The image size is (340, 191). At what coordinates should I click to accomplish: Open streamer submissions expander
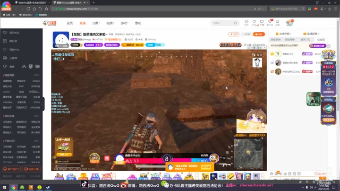[283, 34]
